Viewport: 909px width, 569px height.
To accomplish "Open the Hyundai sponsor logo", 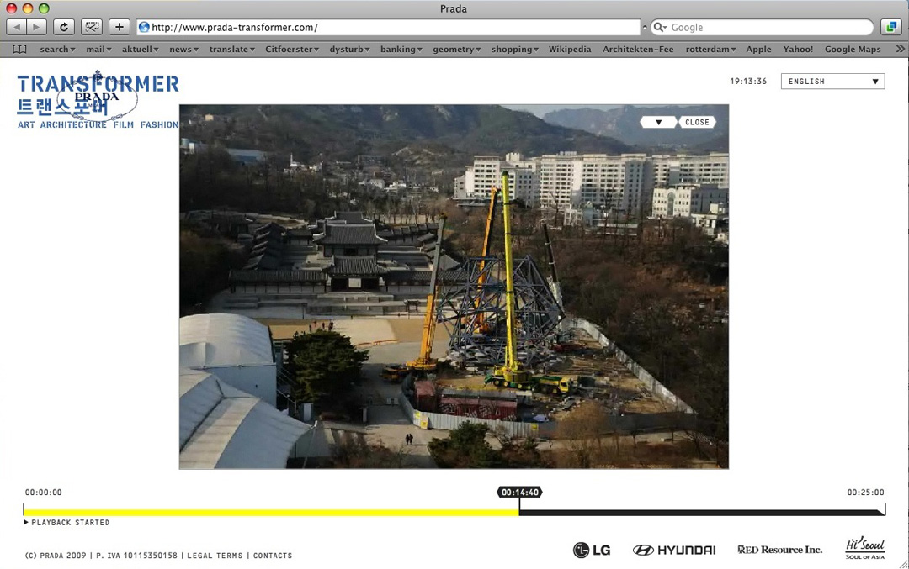I will pos(673,550).
